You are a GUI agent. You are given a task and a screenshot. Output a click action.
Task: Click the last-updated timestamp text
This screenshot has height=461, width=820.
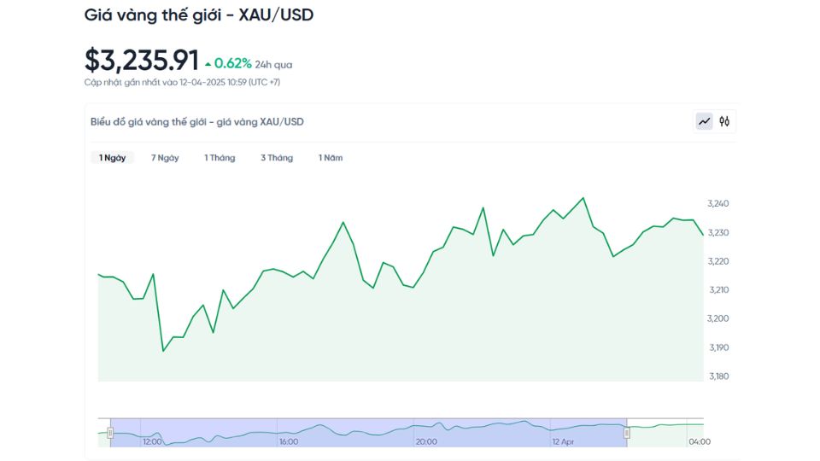pyautogui.click(x=182, y=83)
